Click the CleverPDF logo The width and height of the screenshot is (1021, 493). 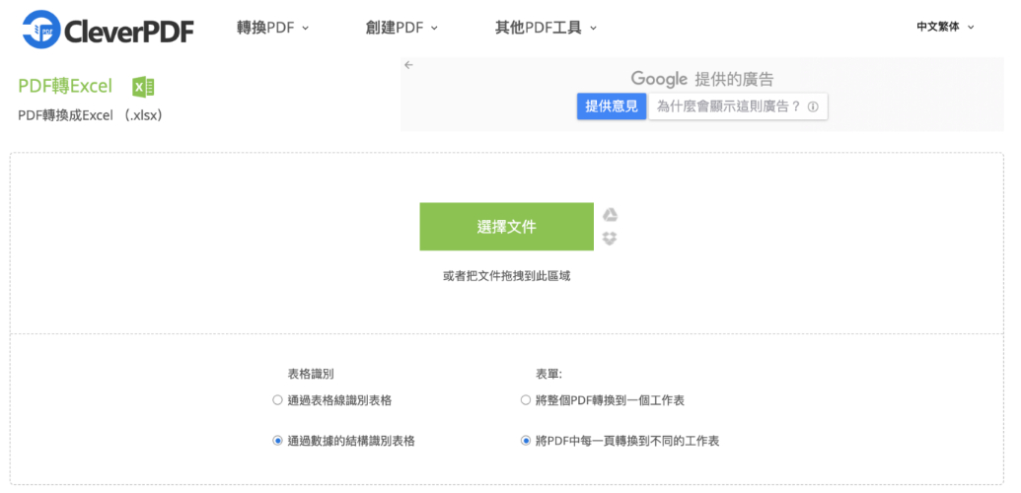click(x=109, y=30)
